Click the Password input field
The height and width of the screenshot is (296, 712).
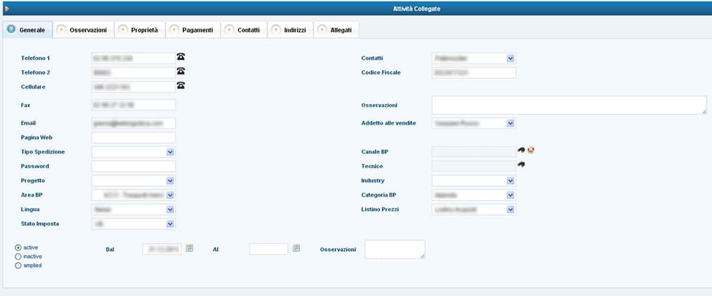click(133, 166)
